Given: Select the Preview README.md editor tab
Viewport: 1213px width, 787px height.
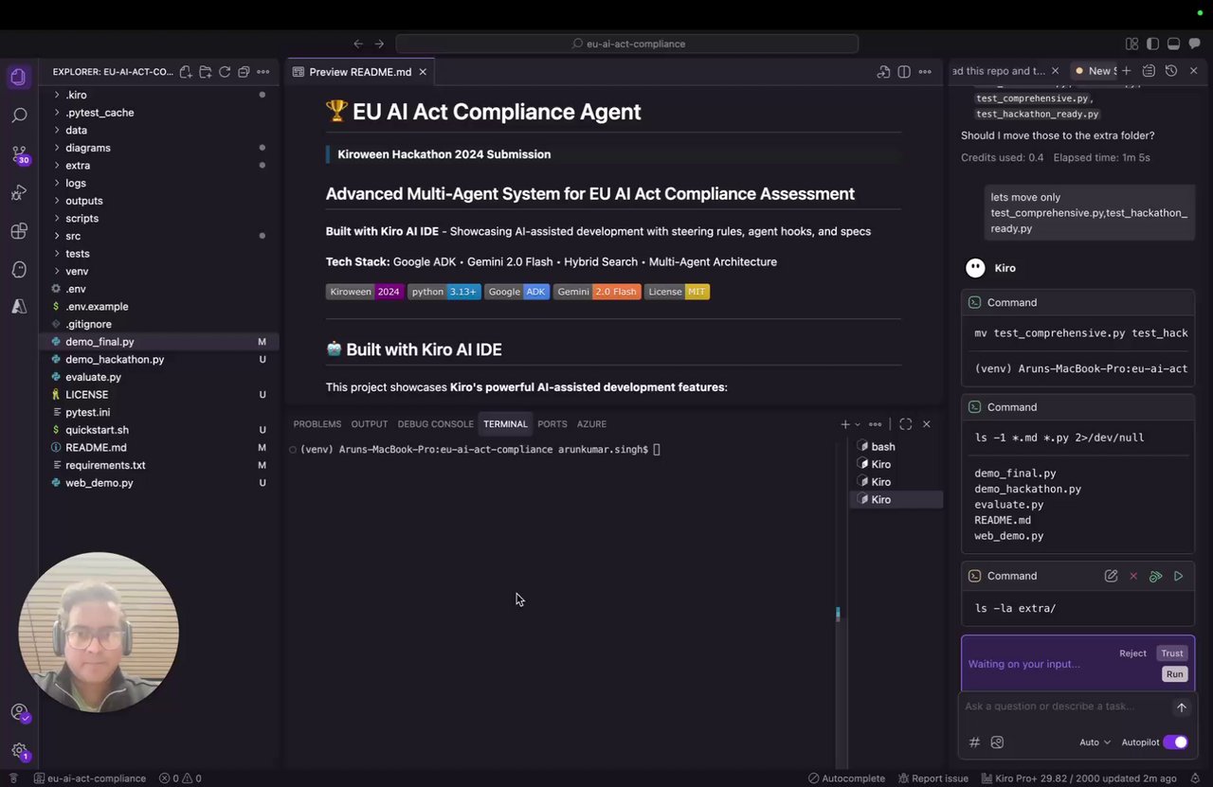Looking at the screenshot, I should click(360, 72).
